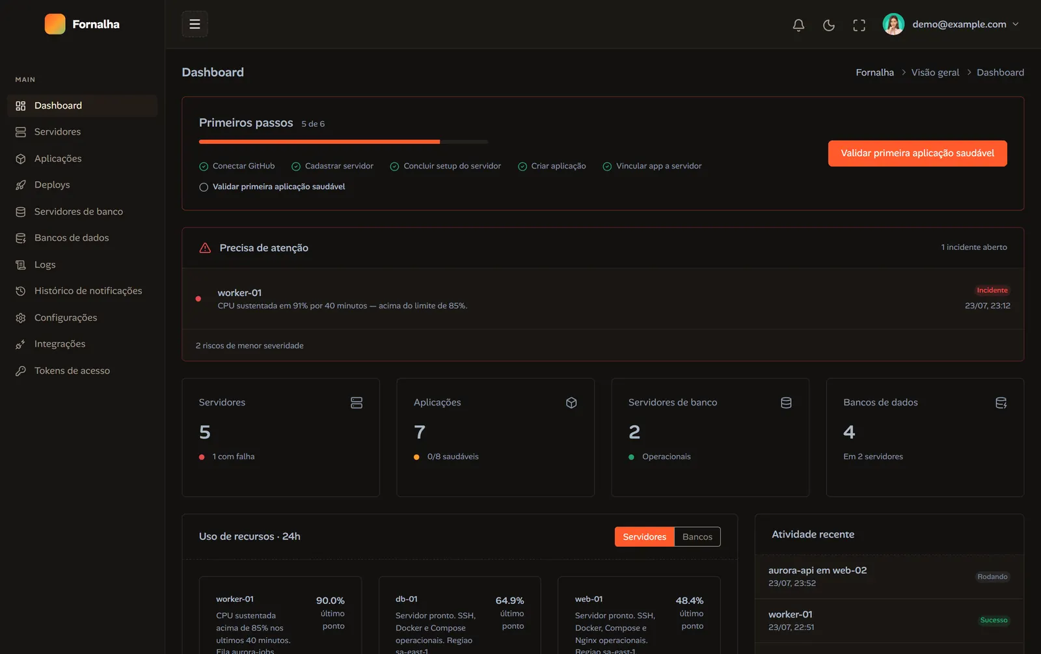The height and width of the screenshot is (654, 1041).
Task: Click the Histórico de notificações clock icon
Action: [21, 291]
